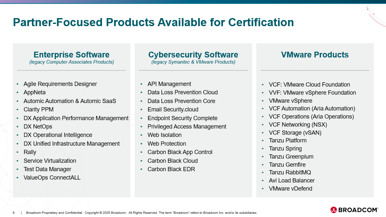Click 'Service Virtualization' item
The height and width of the screenshot is (217, 386).
pos(50,161)
